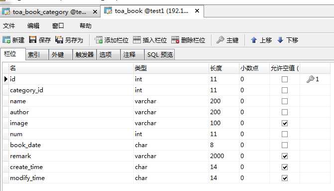Click the row indicator arrow beside id
The height and width of the screenshot is (191, 334).
coord(6,79)
